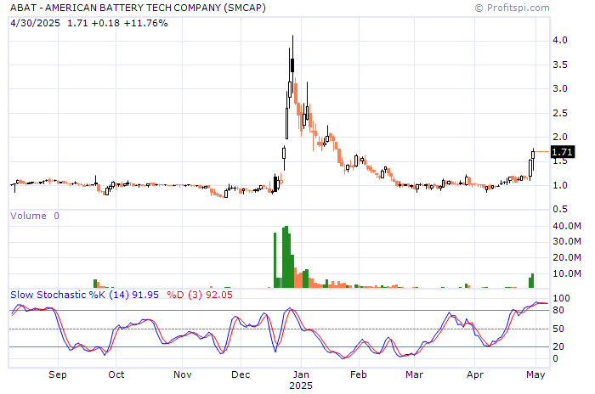
Task: Click the Apr month label on time axis
Action: point(475,374)
